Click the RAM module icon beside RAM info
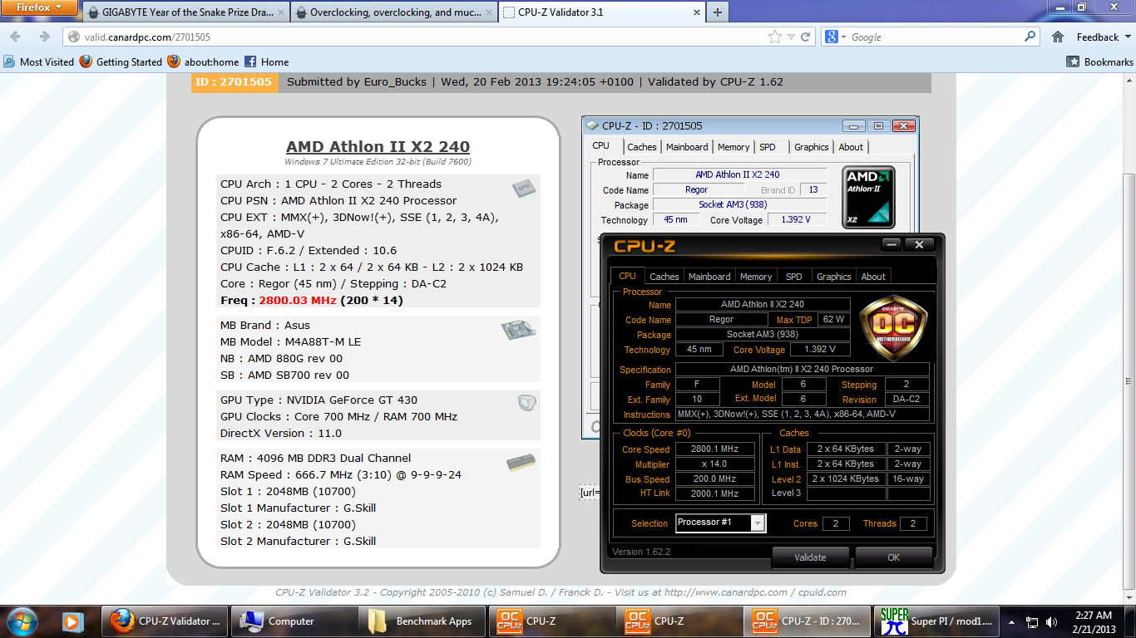 tap(521, 464)
